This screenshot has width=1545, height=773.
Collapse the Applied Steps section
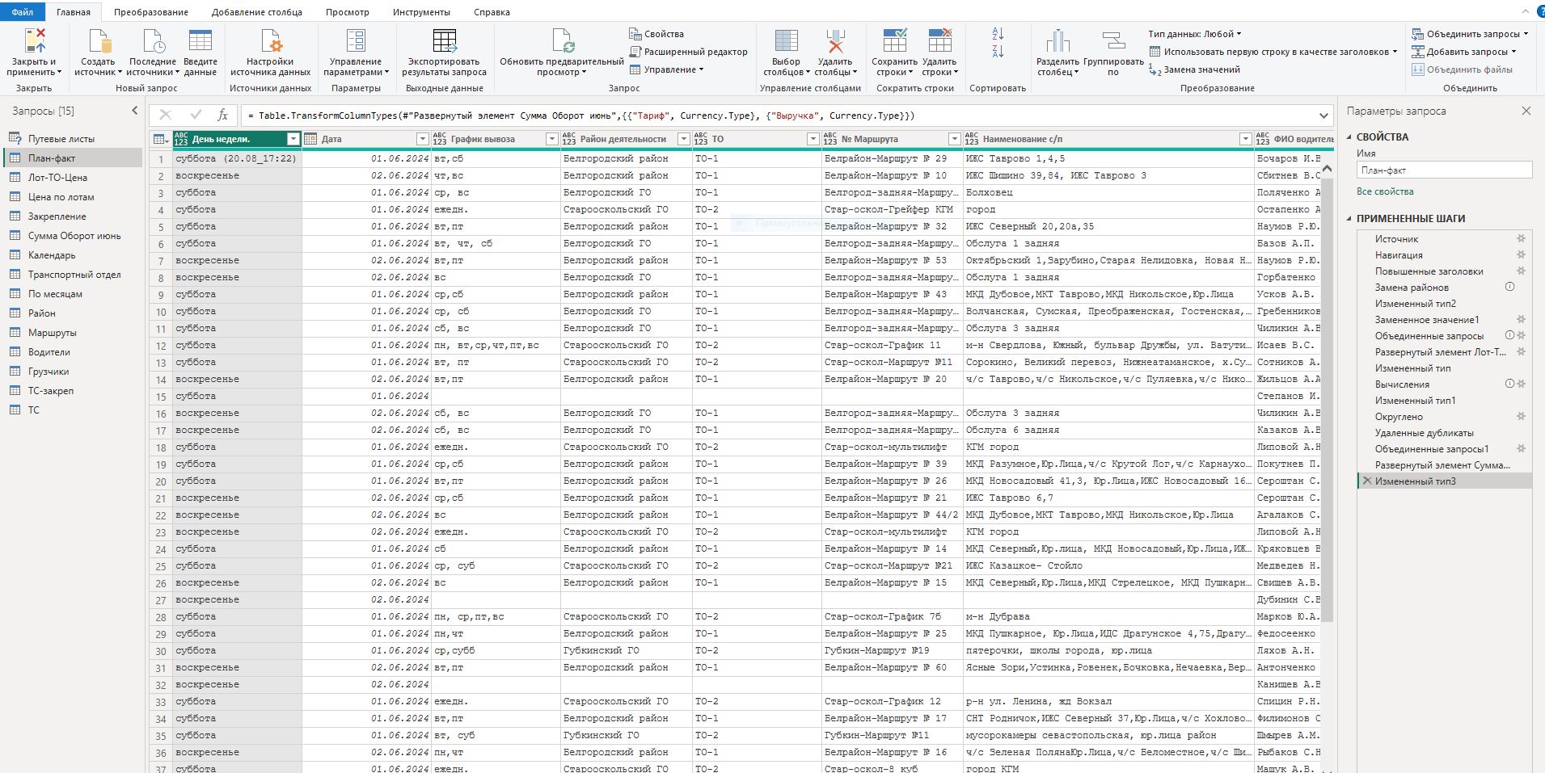[x=1349, y=218]
